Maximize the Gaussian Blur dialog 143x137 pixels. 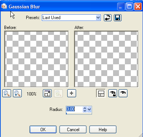(x=129, y=7)
